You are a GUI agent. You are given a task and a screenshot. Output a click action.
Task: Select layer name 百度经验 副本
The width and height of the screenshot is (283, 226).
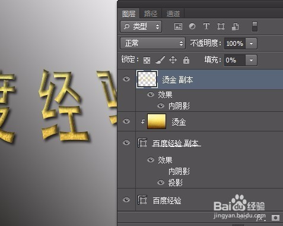176,143
